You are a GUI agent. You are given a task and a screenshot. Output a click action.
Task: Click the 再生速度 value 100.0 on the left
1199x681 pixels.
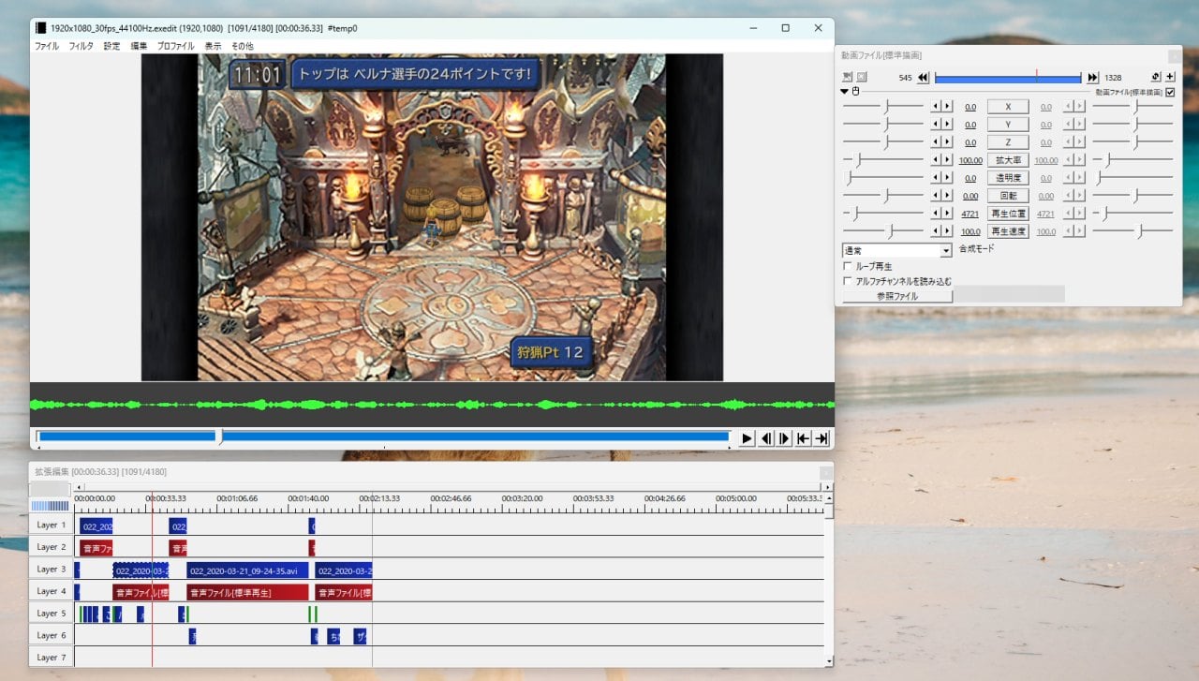(970, 231)
